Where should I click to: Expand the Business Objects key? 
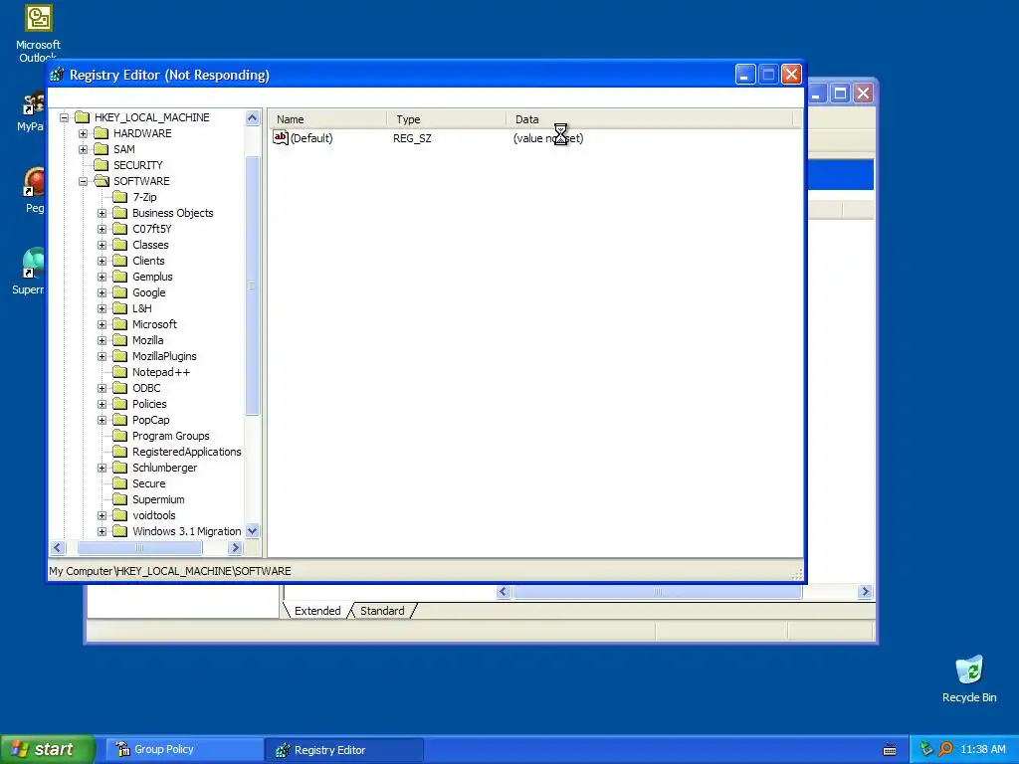coord(102,213)
